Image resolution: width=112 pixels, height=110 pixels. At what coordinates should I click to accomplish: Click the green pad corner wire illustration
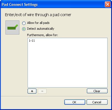pos(13,27)
